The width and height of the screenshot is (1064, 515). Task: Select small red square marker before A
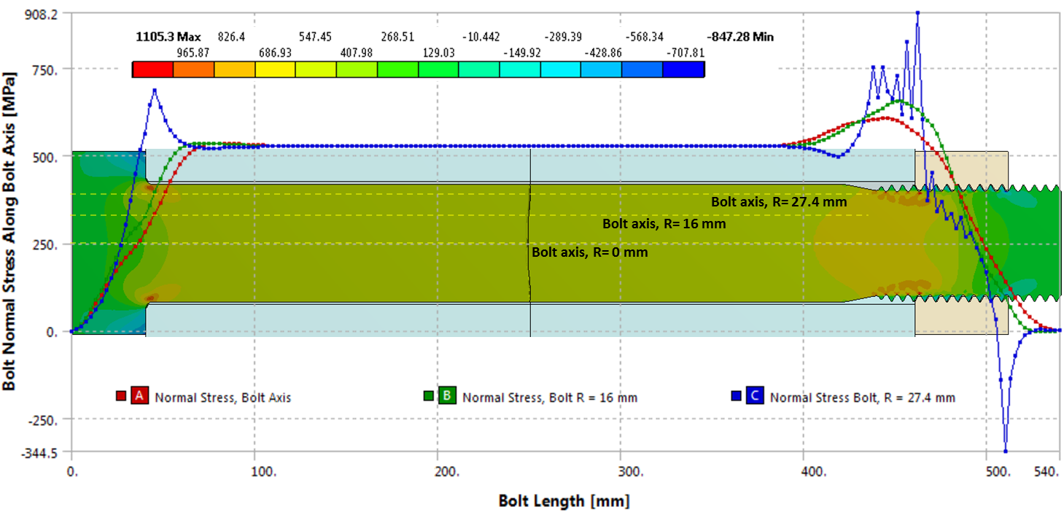pos(121,396)
